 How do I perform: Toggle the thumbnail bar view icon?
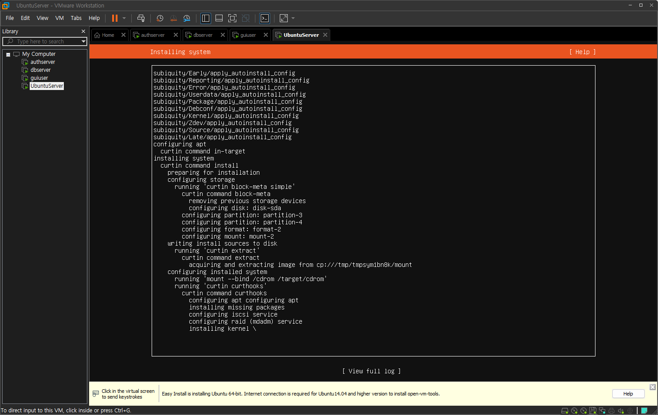(219, 18)
